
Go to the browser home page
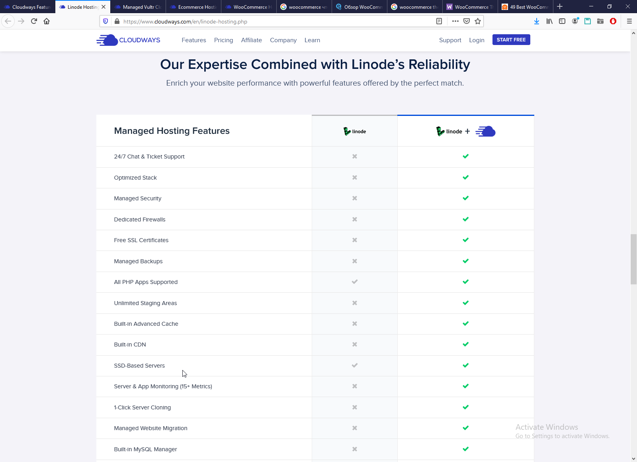coord(47,22)
